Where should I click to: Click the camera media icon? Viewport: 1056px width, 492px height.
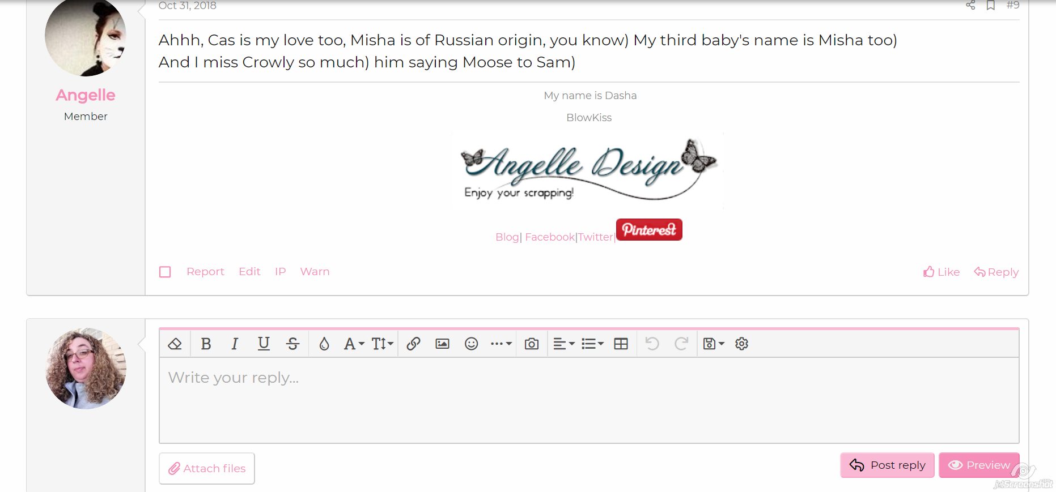click(531, 344)
